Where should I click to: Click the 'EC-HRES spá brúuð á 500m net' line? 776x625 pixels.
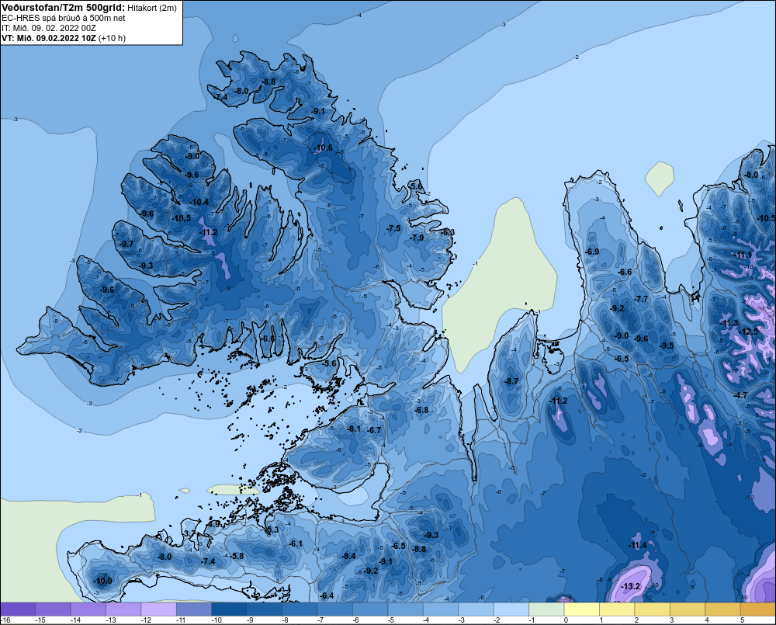click(x=64, y=18)
